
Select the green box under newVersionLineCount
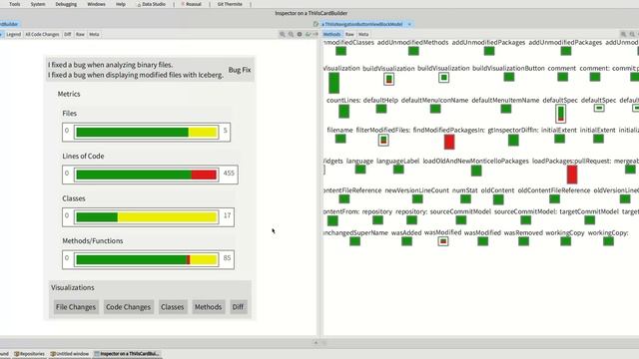(x=417, y=199)
